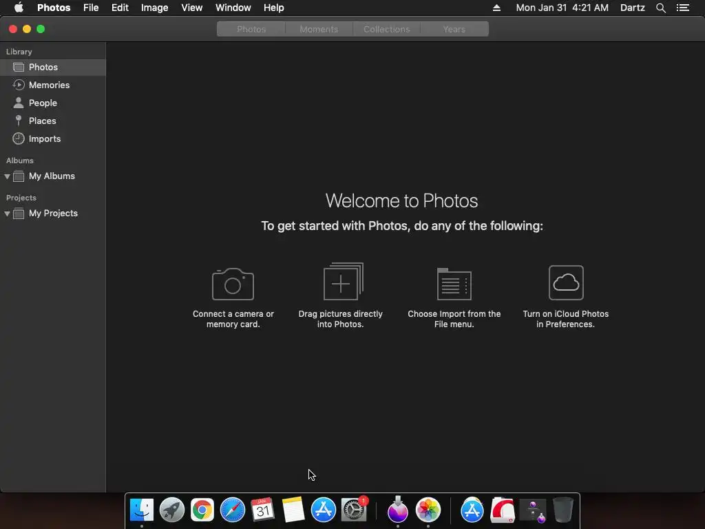Select Memories in the Library sidebar

[52, 85]
